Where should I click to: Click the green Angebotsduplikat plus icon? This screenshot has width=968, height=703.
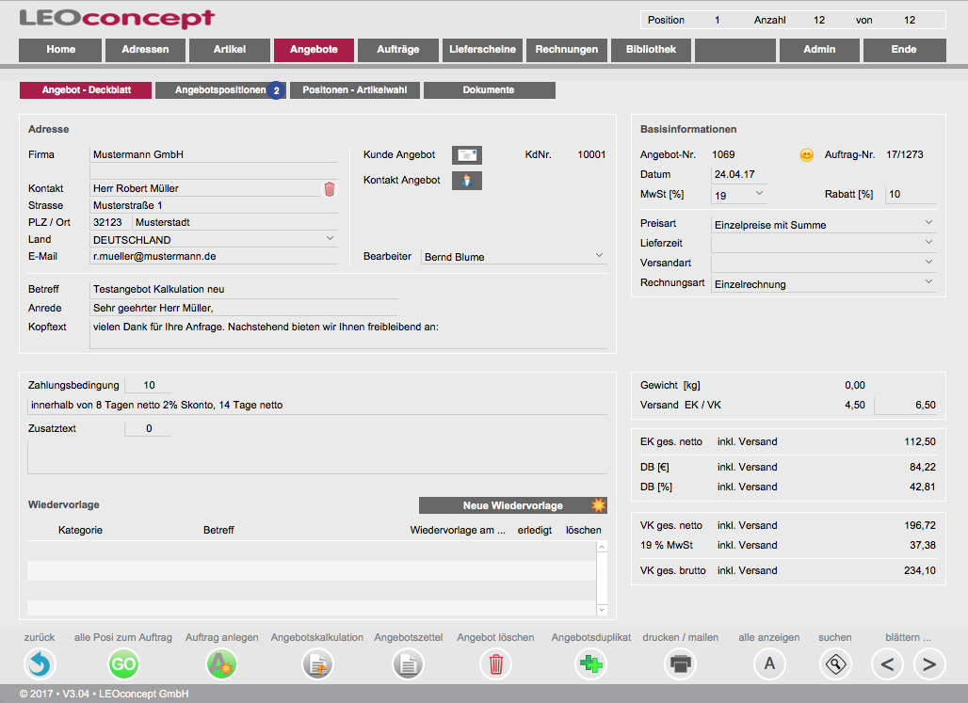[591, 664]
